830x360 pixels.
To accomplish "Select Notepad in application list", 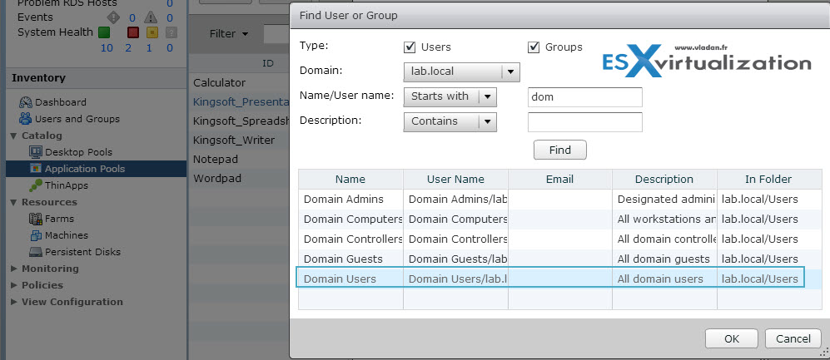I will [216, 159].
